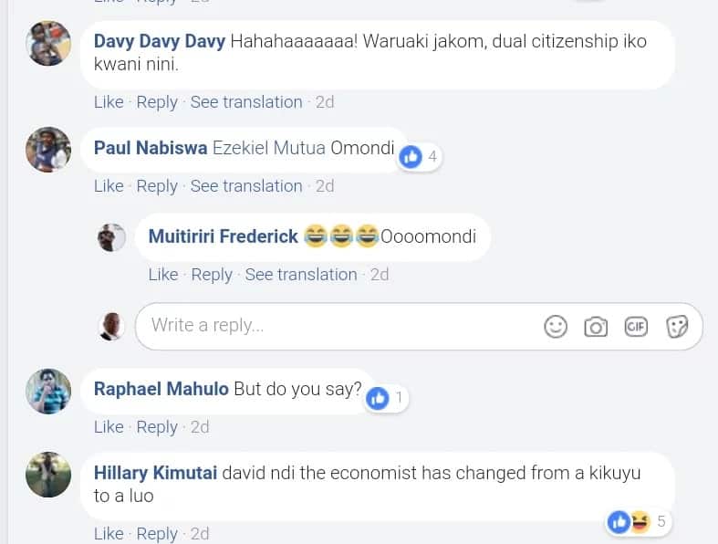
Task: See translation of Davy Davy Davy's comment
Action: tap(246, 101)
